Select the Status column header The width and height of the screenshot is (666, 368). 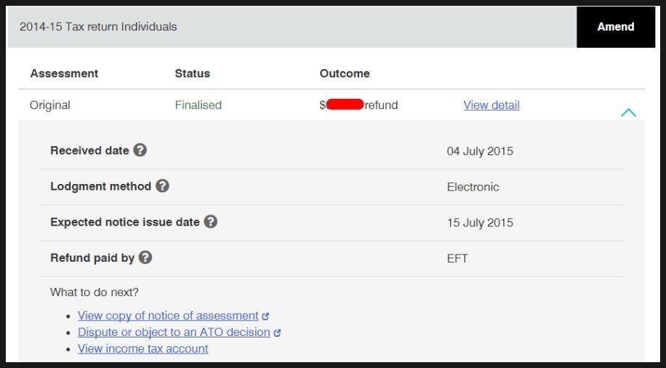[x=193, y=73]
